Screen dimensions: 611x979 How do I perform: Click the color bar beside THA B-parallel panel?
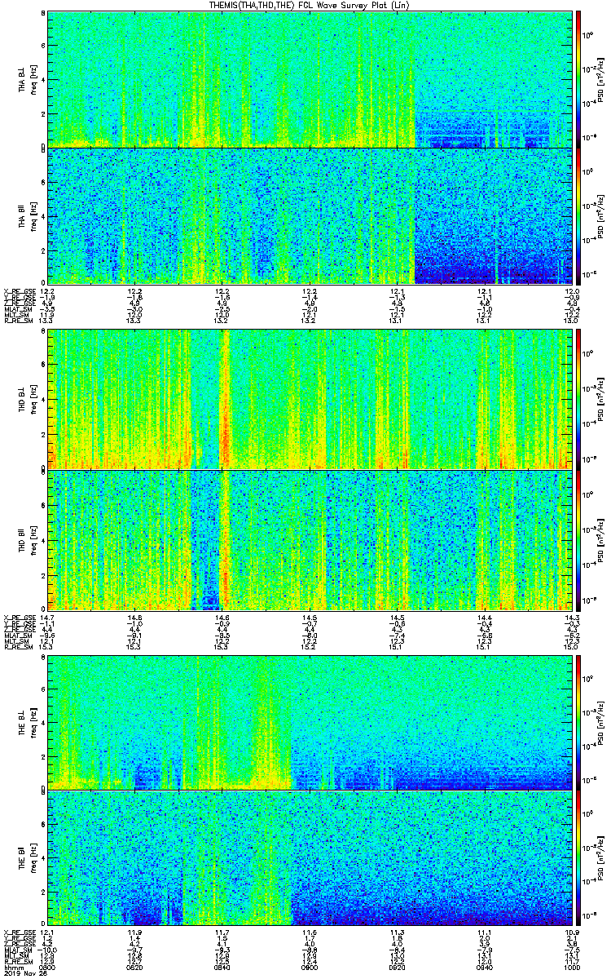[578, 216]
